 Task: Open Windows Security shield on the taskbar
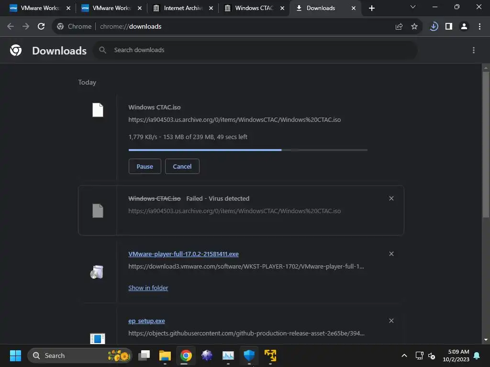(249, 356)
